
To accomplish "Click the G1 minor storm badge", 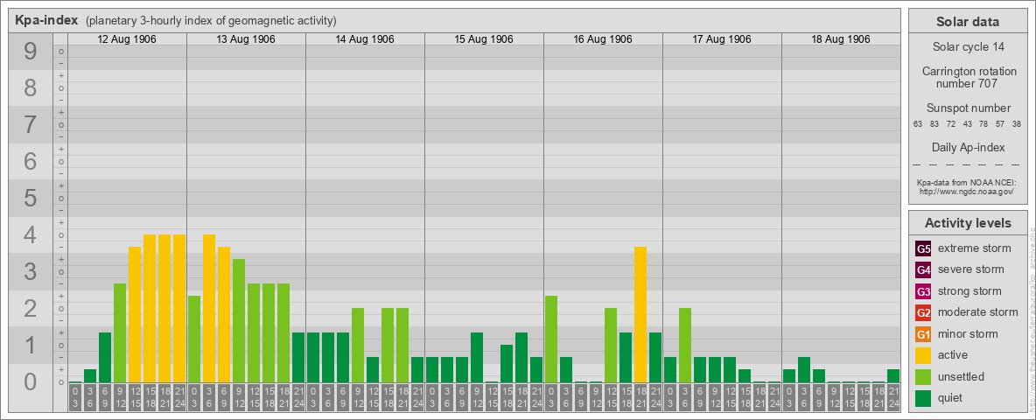I will (x=923, y=334).
